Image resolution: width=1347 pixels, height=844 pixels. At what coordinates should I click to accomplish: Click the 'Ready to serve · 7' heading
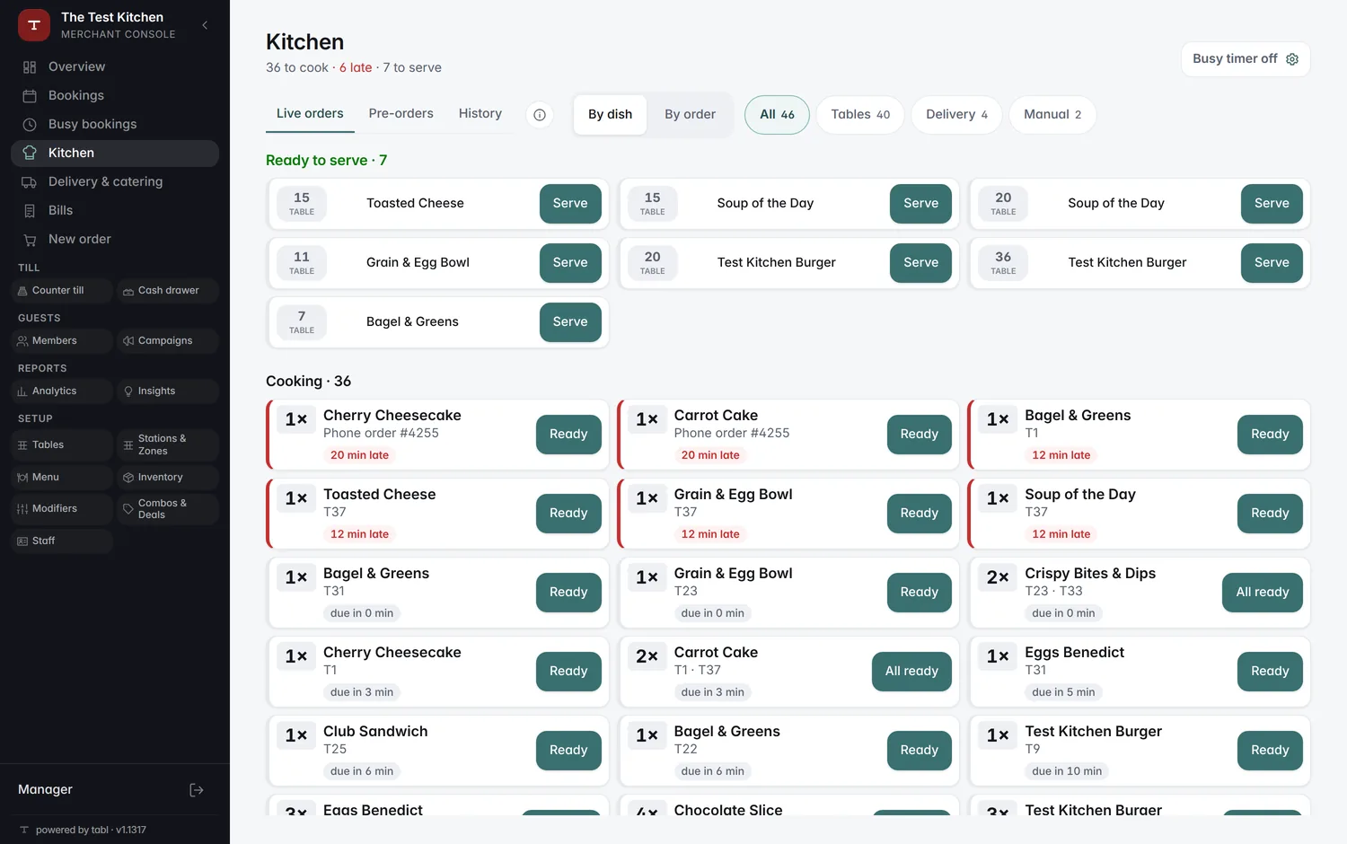(326, 161)
